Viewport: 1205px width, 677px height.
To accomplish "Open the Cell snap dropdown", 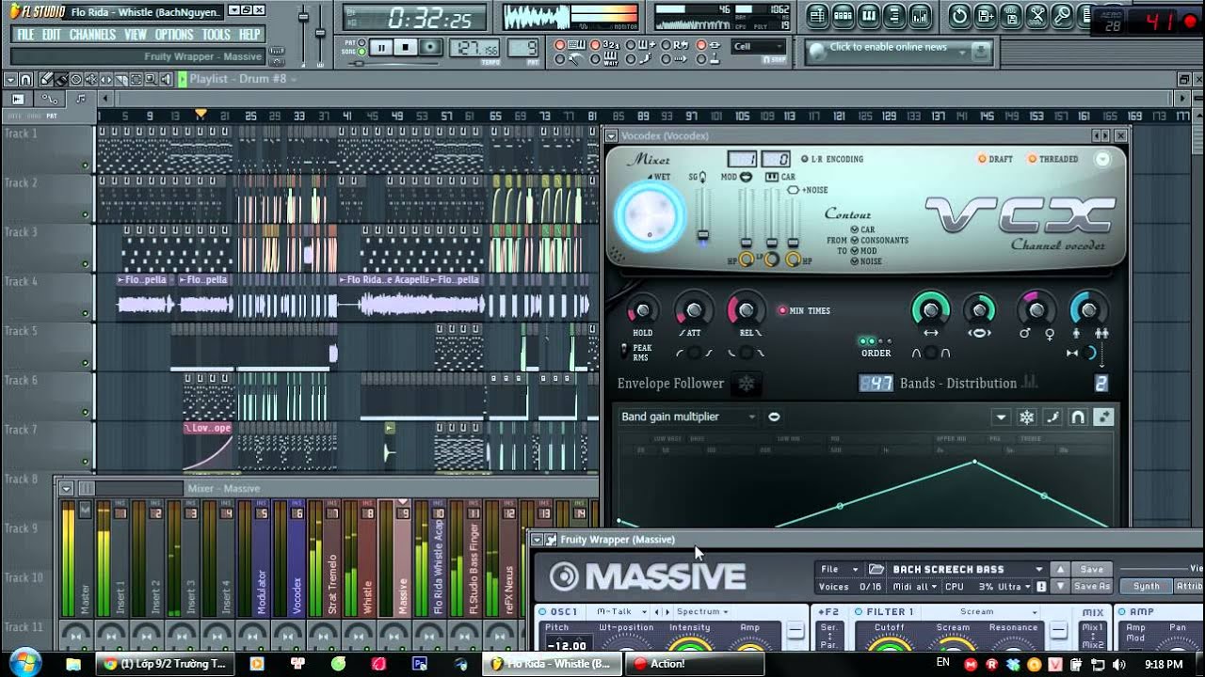I will pyautogui.click(x=758, y=47).
